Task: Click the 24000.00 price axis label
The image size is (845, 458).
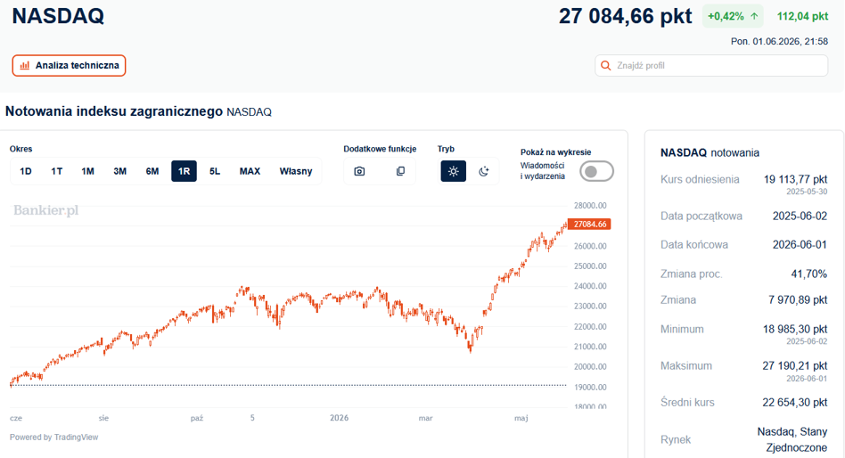Action: pyautogui.click(x=590, y=286)
